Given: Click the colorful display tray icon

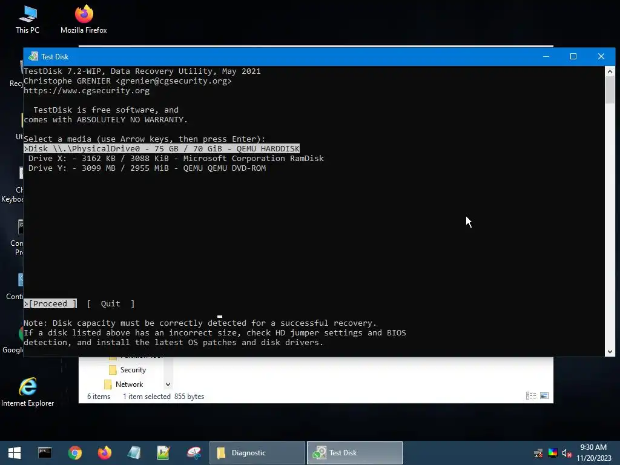Looking at the screenshot, I should tap(552, 453).
